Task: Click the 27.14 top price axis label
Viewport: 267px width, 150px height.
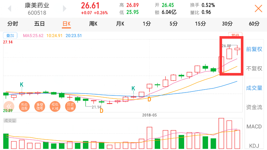Action: pyautogui.click(x=8, y=42)
